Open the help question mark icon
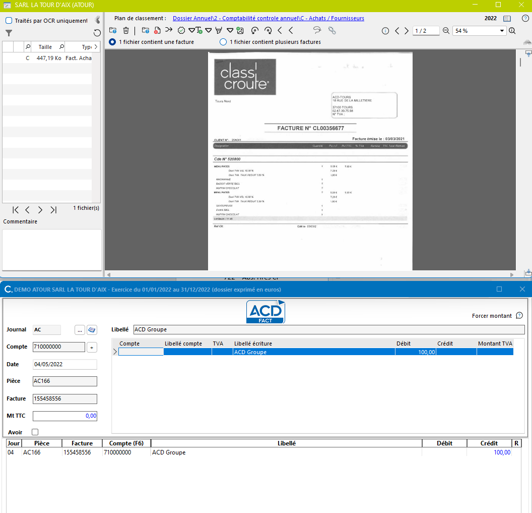The height and width of the screenshot is (513, 532). (525, 18)
